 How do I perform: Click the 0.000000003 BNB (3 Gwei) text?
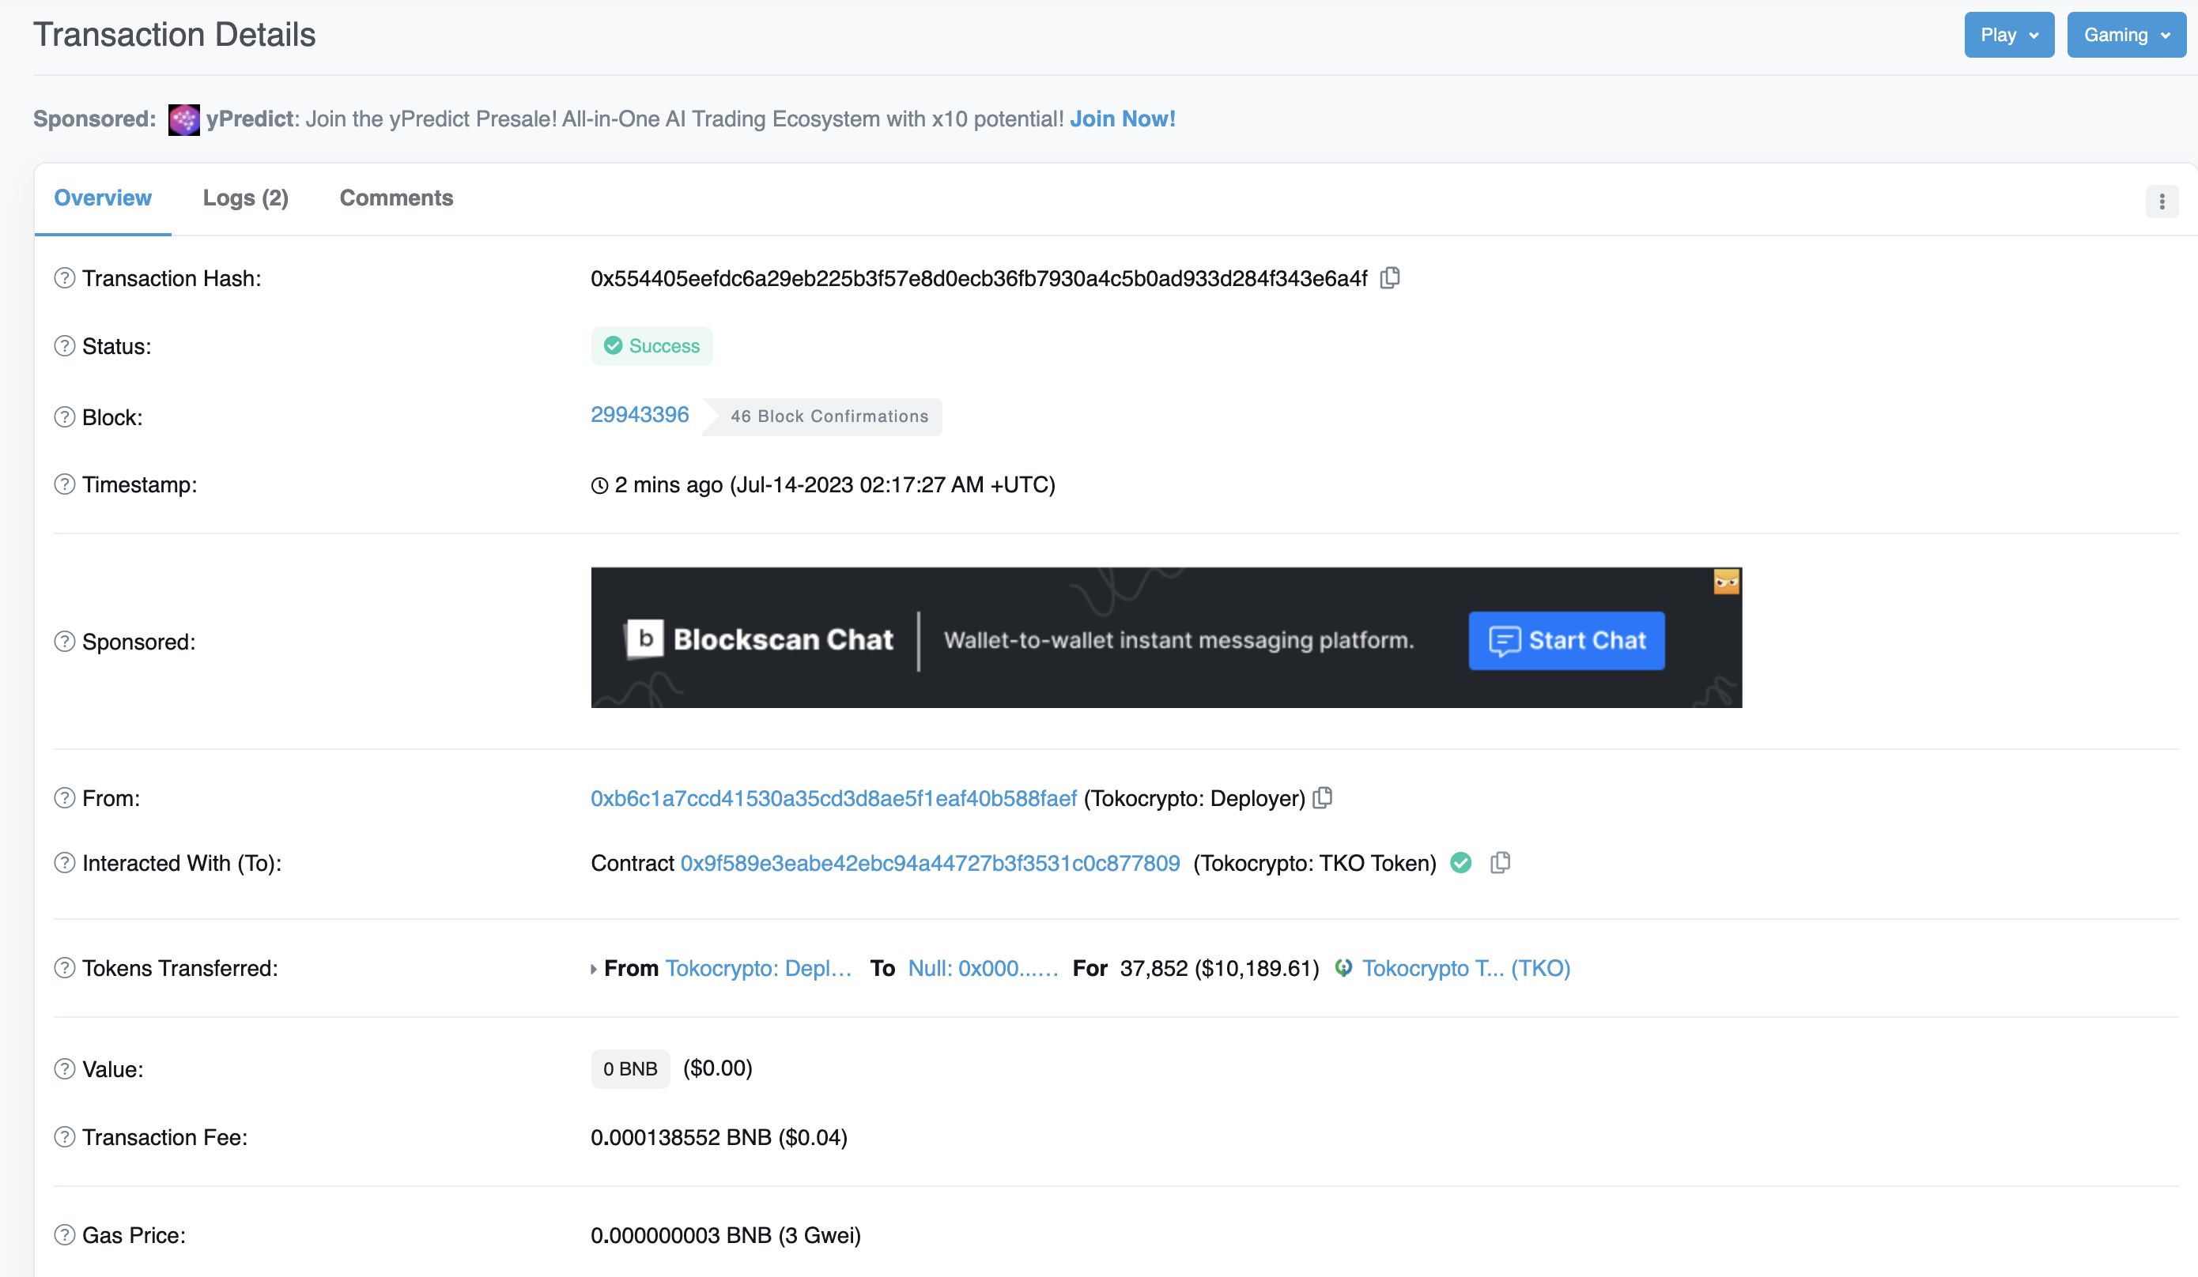(x=726, y=1234)
